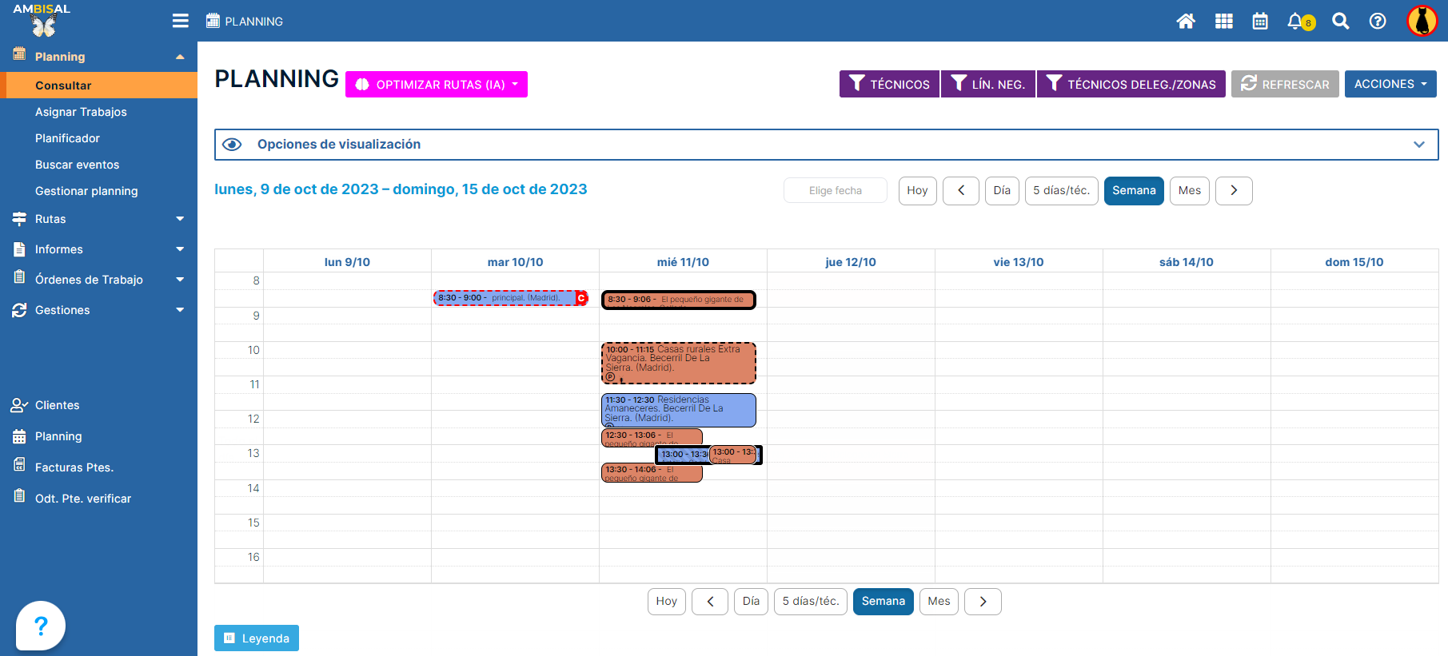Switch to Día view at top
This screenshot has height=656, width=1448.
1001,191
